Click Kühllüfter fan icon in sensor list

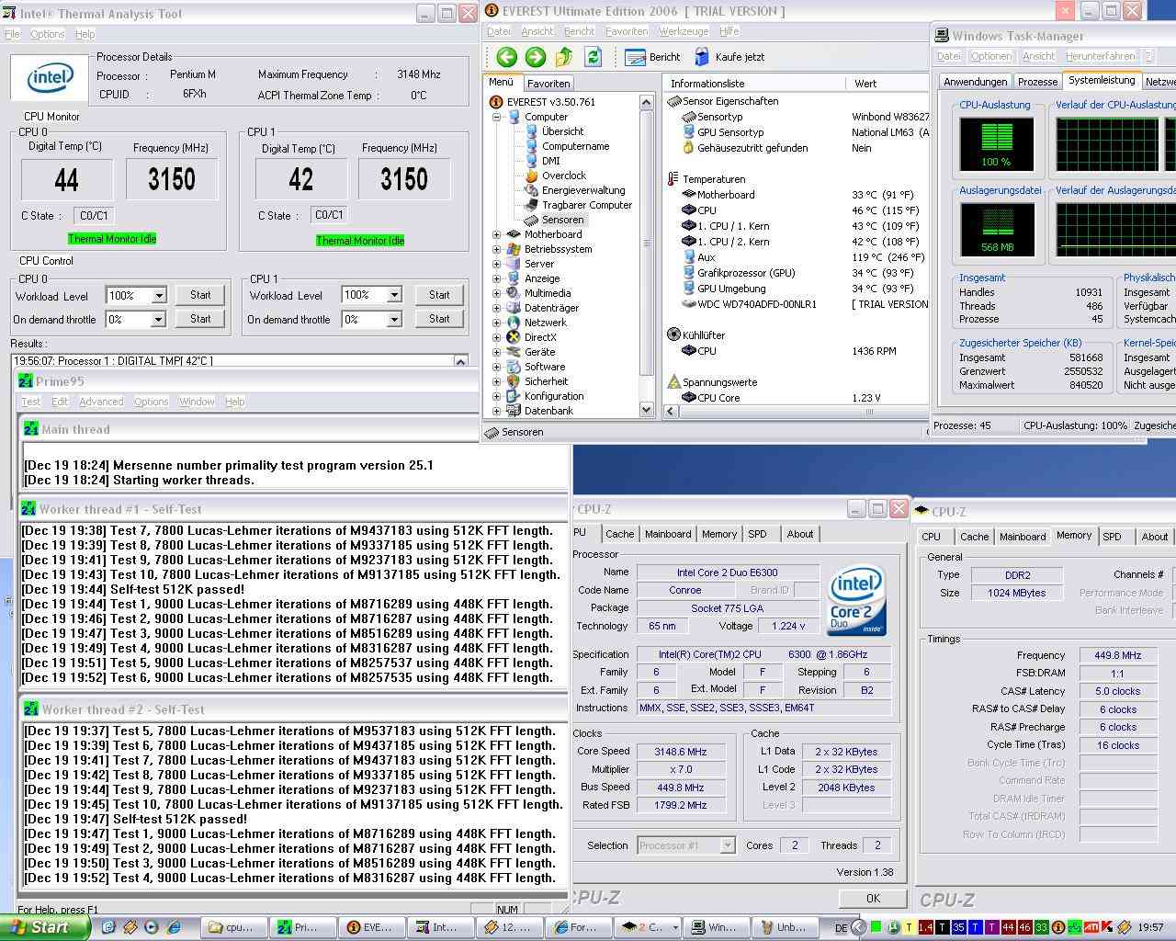pyautogui.click(x=674, y=335)
